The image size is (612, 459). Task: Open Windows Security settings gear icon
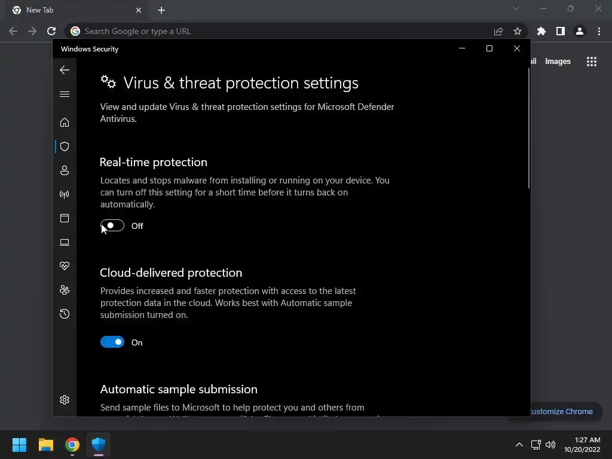pyautogui.click(x=65, y=400)
